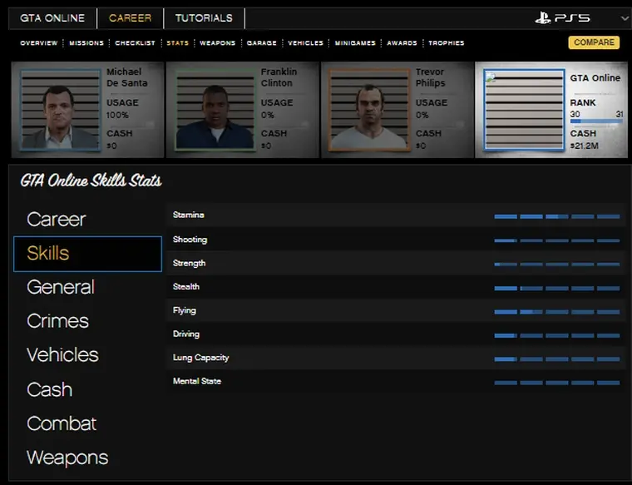Open the Crimes stats category
The height and width of the screenshot is (485, 632).
[57, 321]
